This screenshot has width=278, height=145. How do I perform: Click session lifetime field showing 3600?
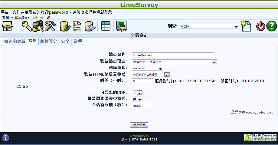pos(142,106)
